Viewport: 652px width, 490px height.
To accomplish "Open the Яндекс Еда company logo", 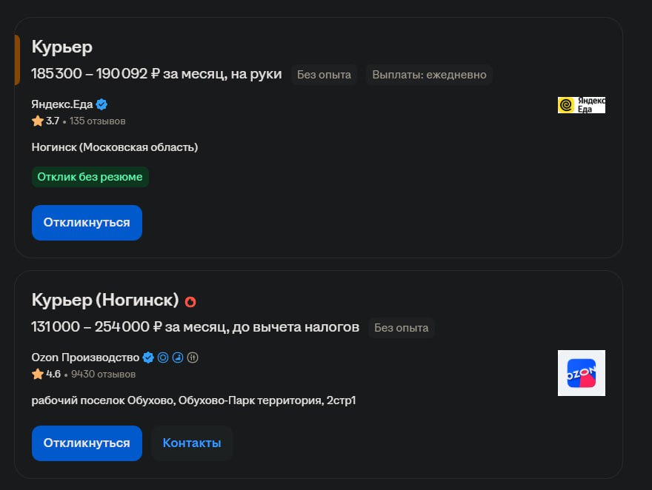I will point(582,105).
